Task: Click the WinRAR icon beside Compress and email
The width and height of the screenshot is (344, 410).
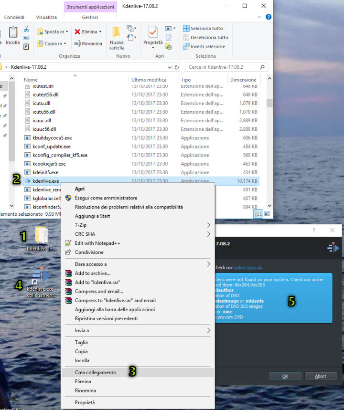Action: pos(68,291)
